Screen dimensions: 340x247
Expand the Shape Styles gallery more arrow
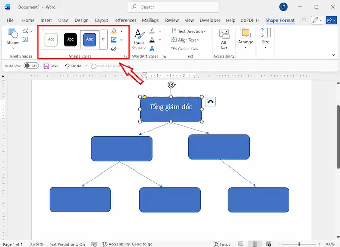103,40
